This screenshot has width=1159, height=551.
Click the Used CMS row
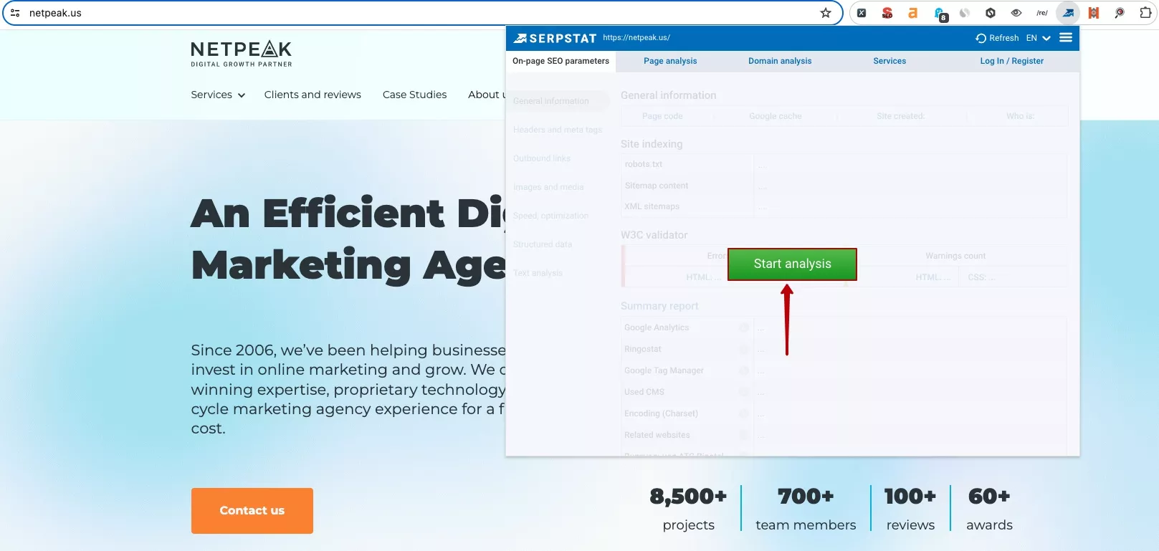[844, 392]
